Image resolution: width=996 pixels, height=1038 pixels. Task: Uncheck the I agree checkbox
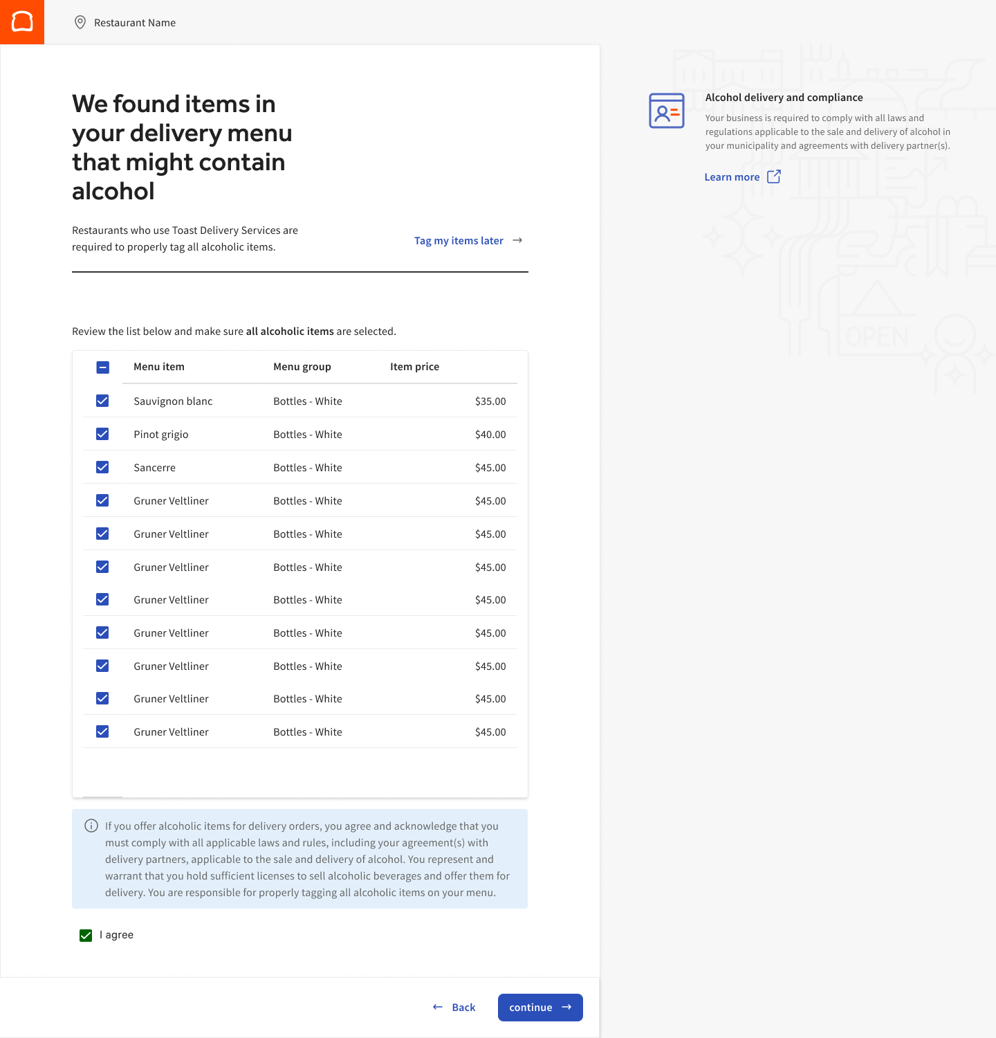click(86, 936)
